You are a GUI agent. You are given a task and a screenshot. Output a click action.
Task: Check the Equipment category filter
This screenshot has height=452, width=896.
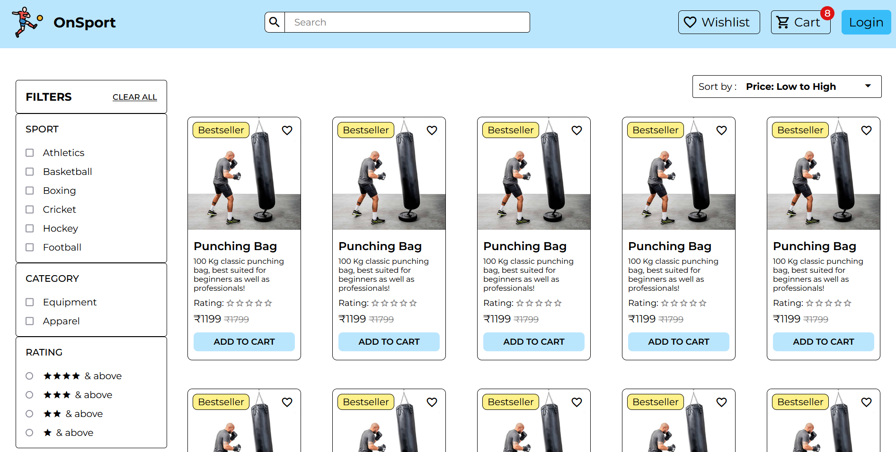pos(29,302)
